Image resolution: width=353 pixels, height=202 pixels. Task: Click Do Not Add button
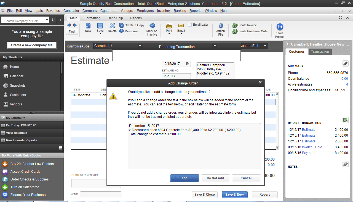pyautogui.click(x=215, y=178)
